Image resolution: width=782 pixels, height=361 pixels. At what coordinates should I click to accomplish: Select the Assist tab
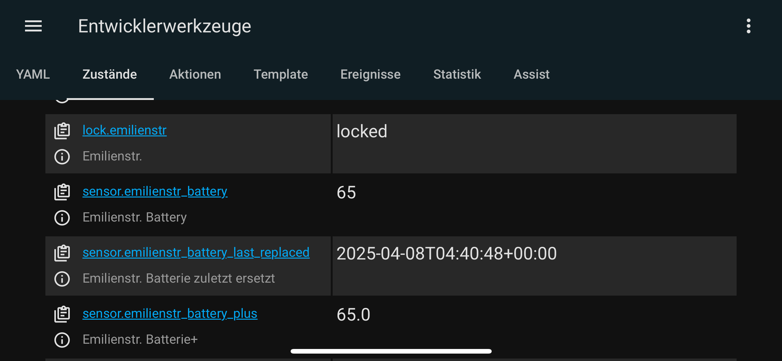[532, 74]
